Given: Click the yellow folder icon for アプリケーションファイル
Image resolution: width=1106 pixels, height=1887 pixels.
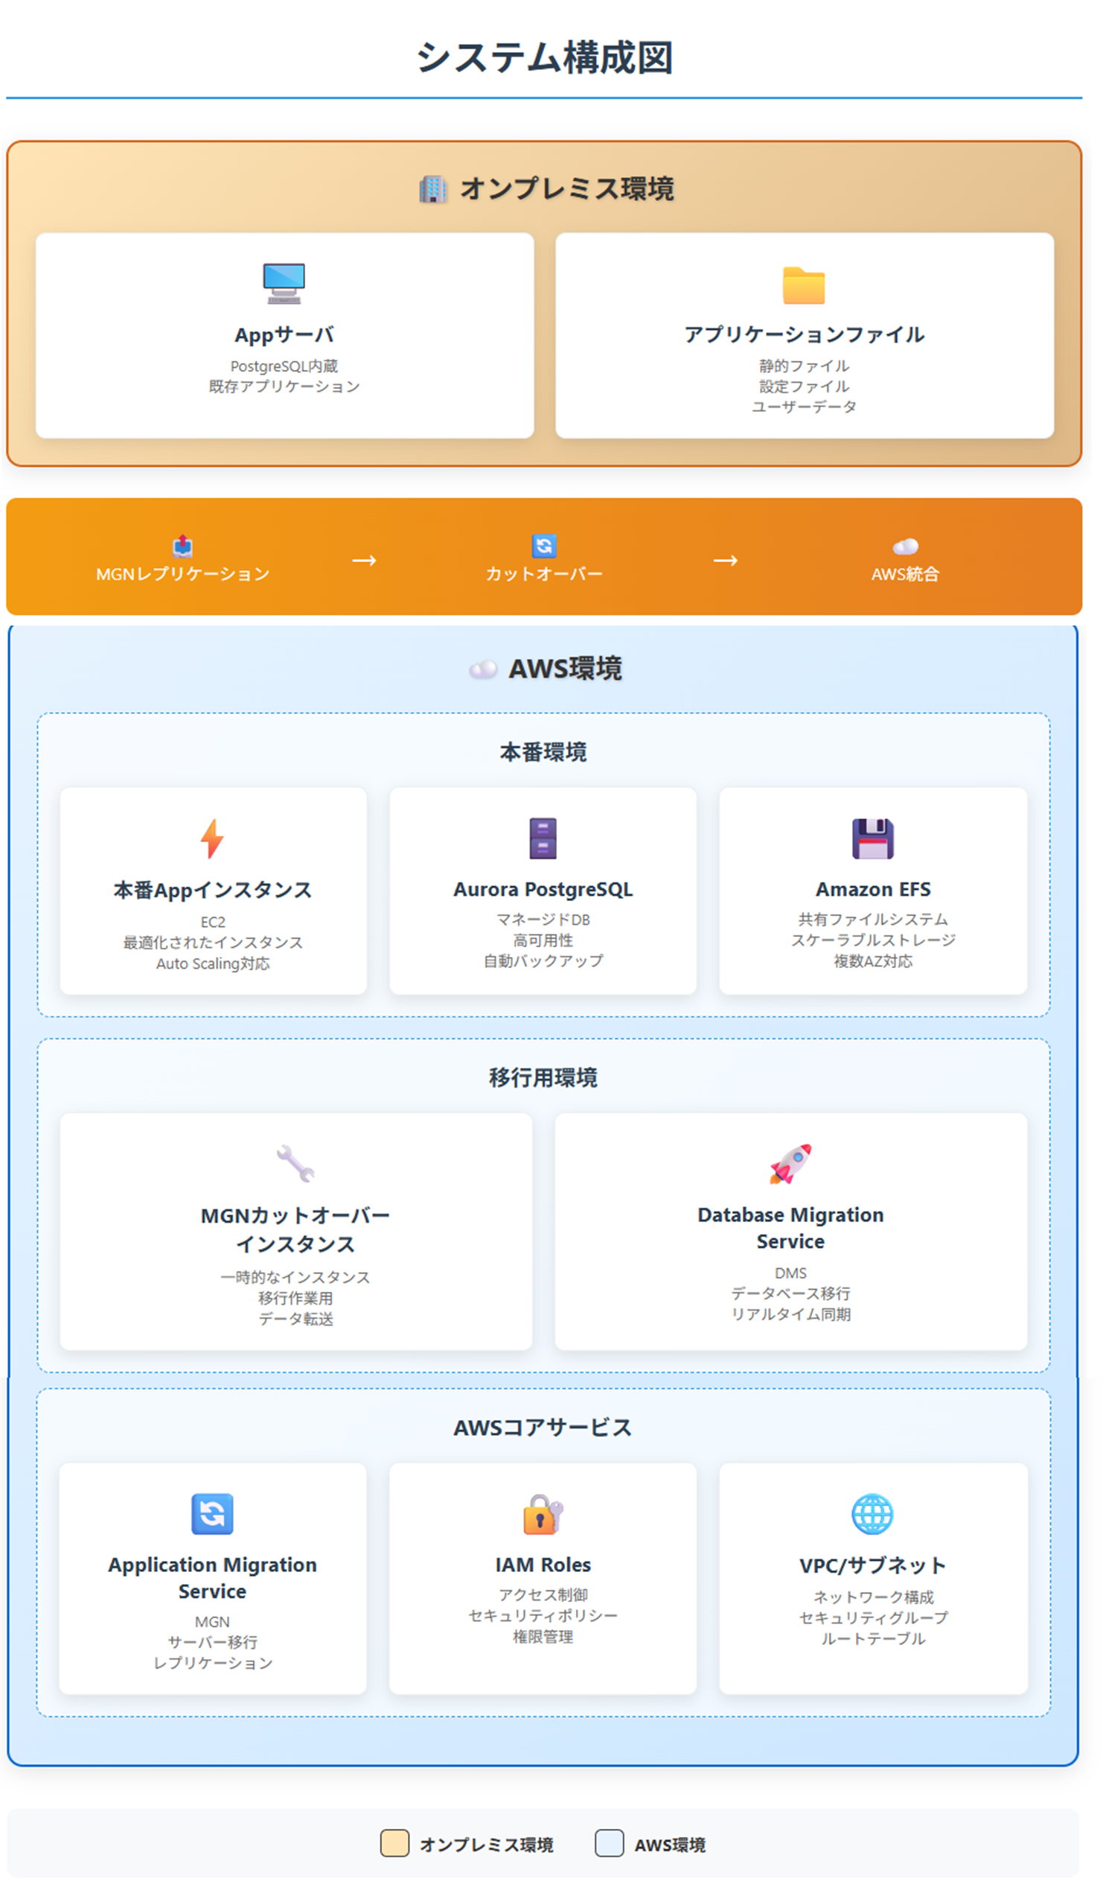Looking at the screenshot, I should coord(805,286).
